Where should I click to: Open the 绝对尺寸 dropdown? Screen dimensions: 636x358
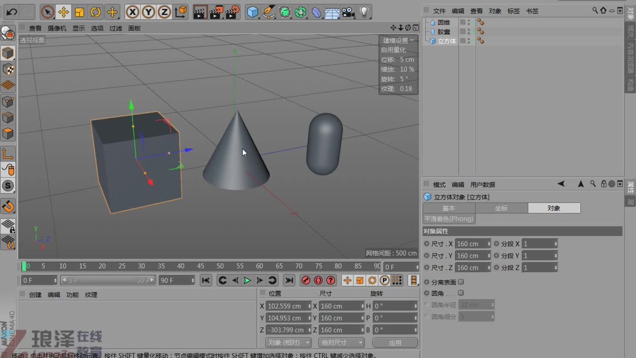click(x=341, y=342)
